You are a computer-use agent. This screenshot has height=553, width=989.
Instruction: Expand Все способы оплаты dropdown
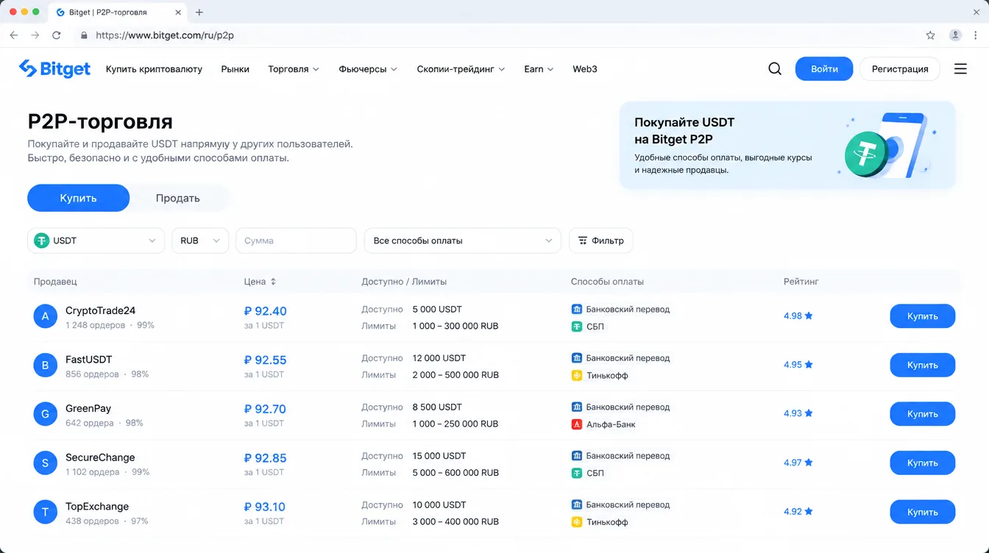462,240
